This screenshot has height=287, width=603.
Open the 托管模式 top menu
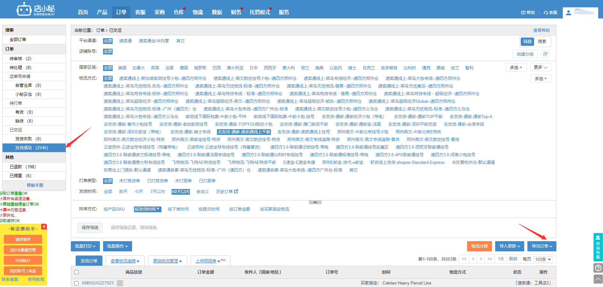pyautogui.click(x=260, y=12)
